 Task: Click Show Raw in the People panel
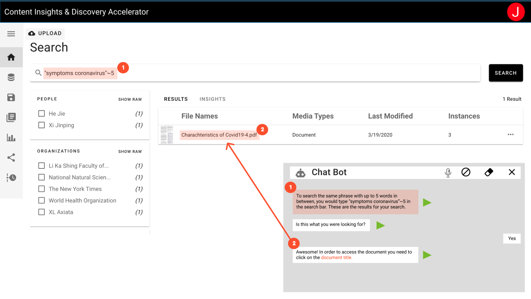coord(130,100)
